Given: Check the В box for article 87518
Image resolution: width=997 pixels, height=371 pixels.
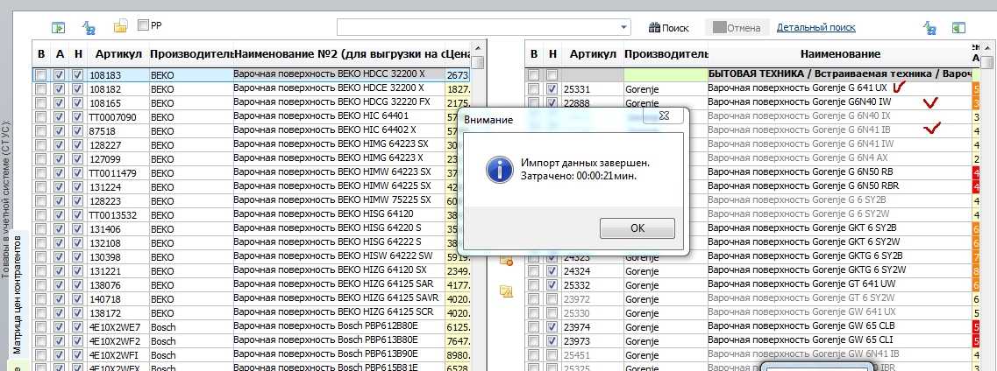Looking at the screenshot, I should pyautogui.click(x=40, y=130).
